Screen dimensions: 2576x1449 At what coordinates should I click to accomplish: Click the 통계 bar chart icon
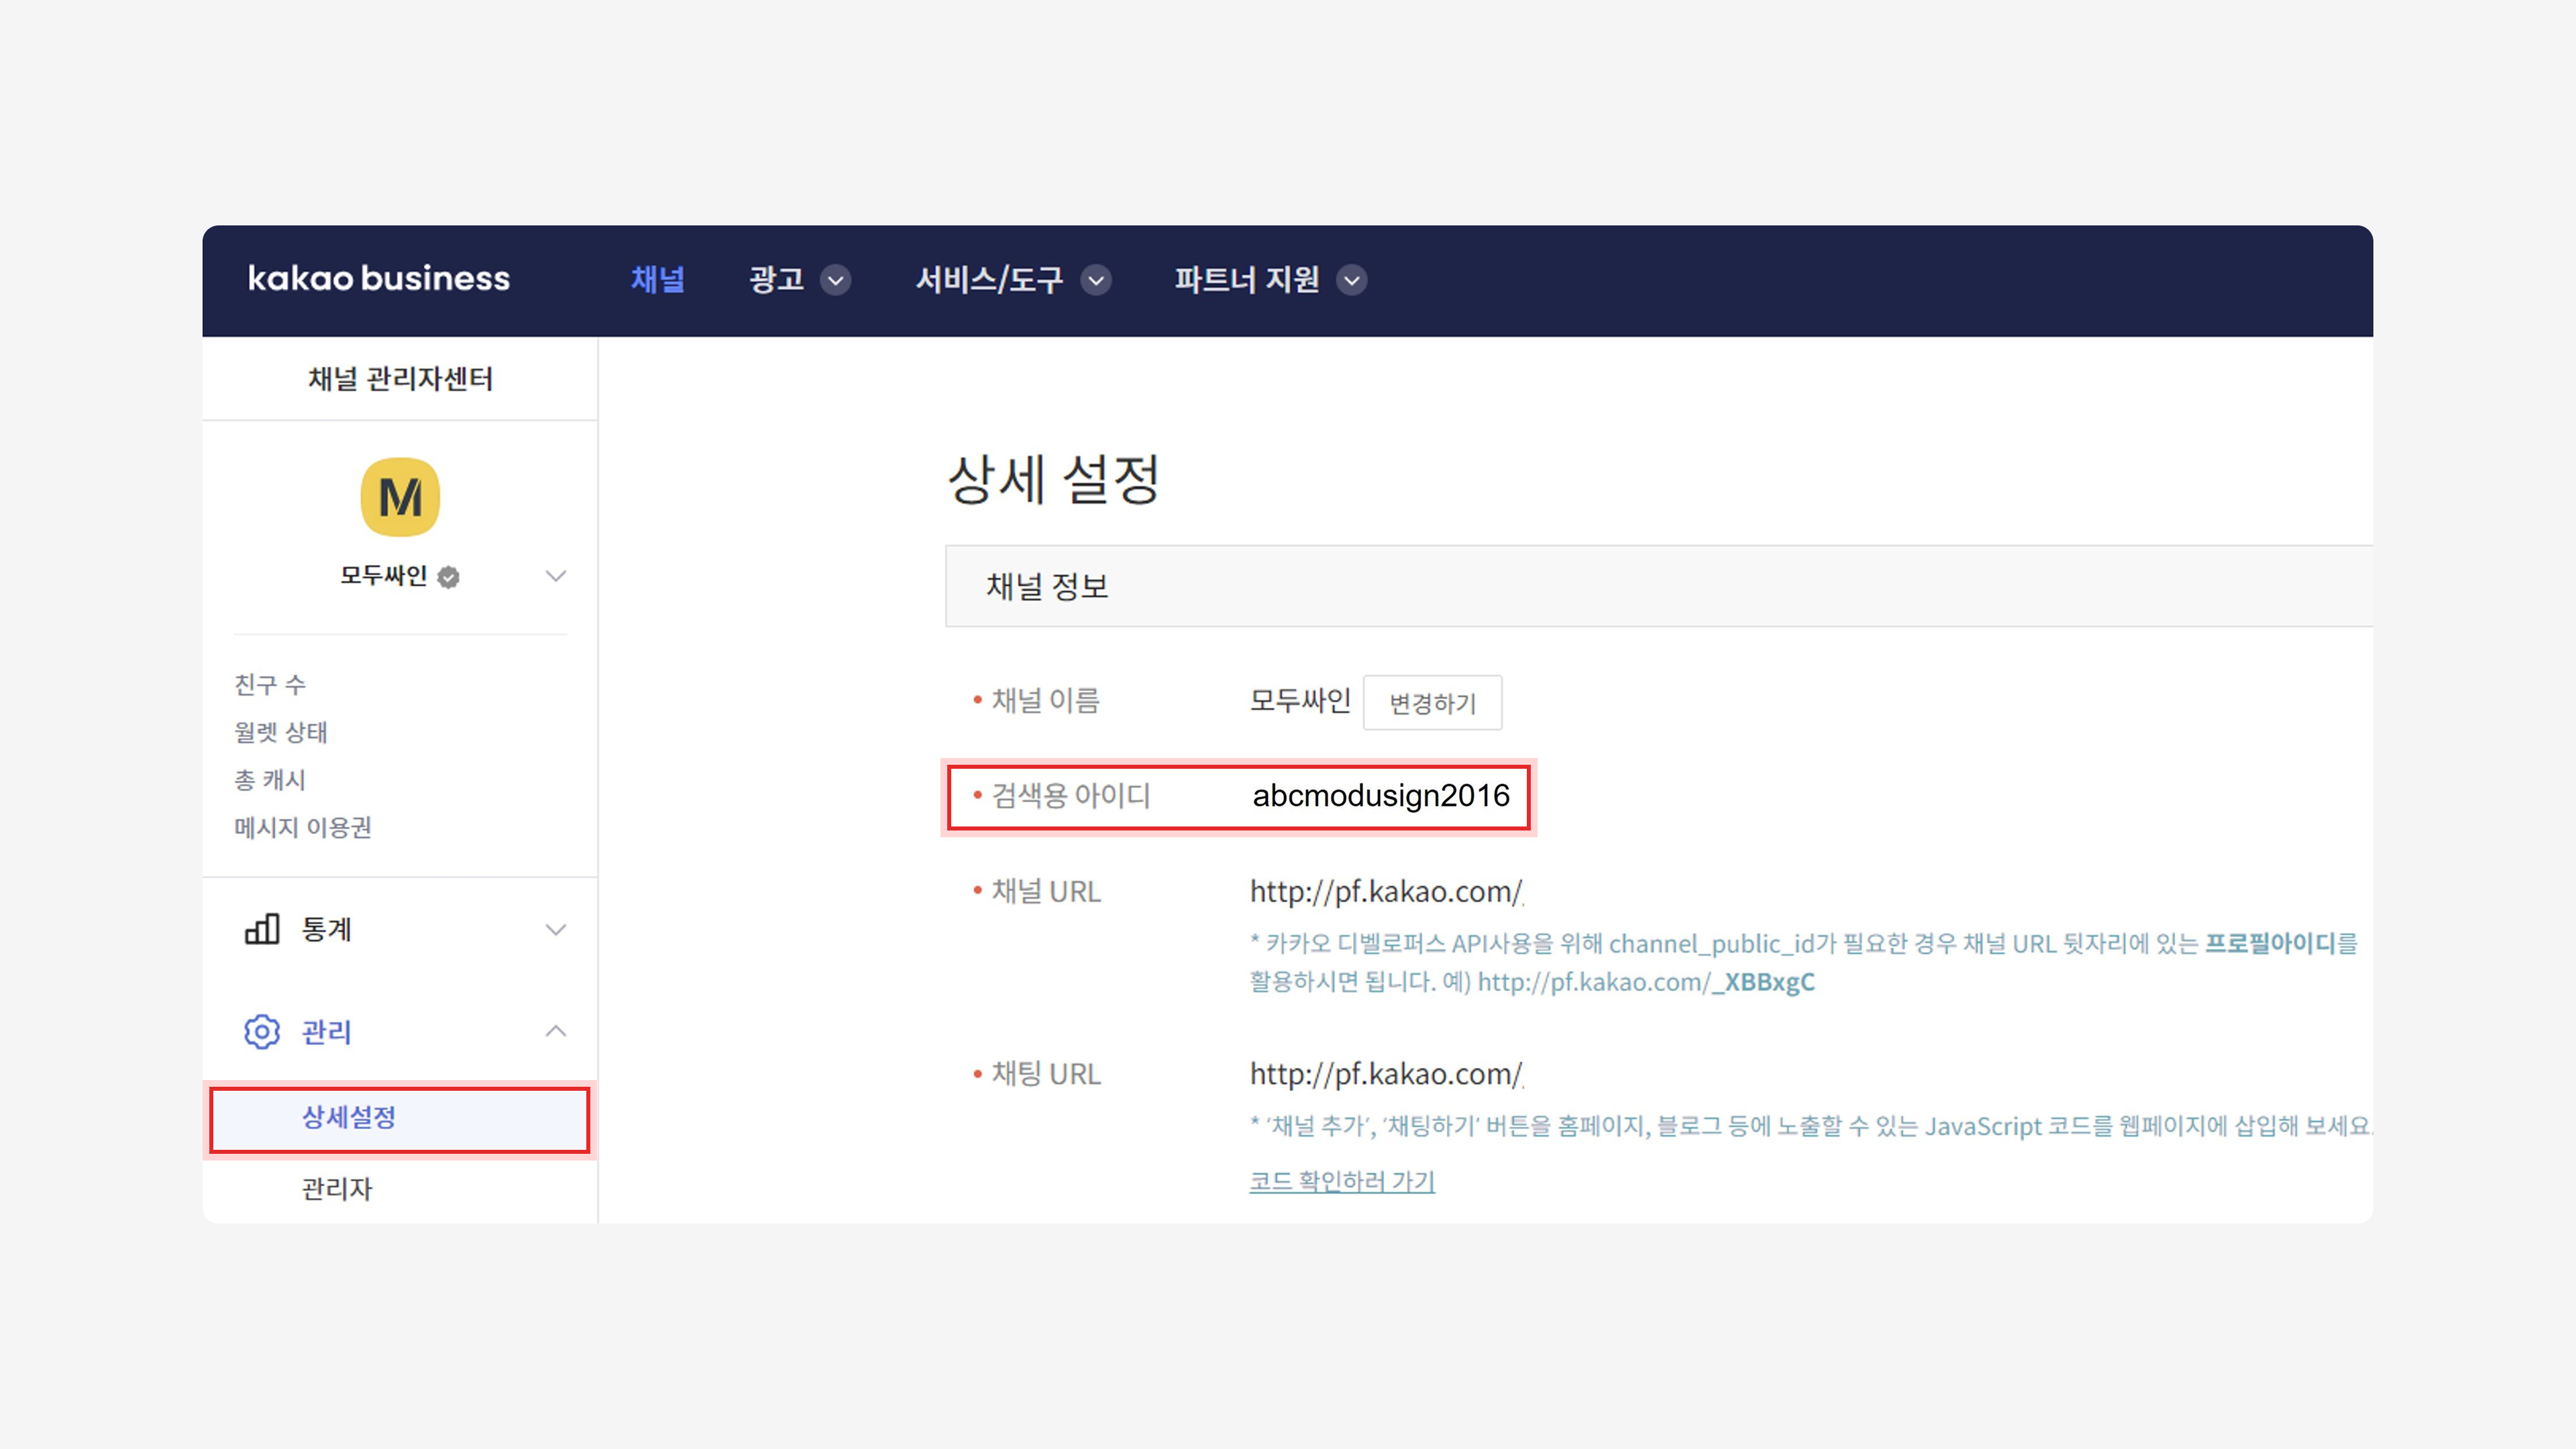coord(262,929)
